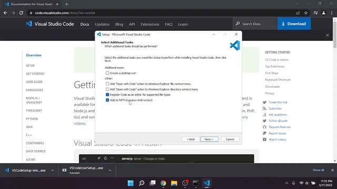
Task: Open the Chrome profile icon
Action: click(x=323, y=13)
